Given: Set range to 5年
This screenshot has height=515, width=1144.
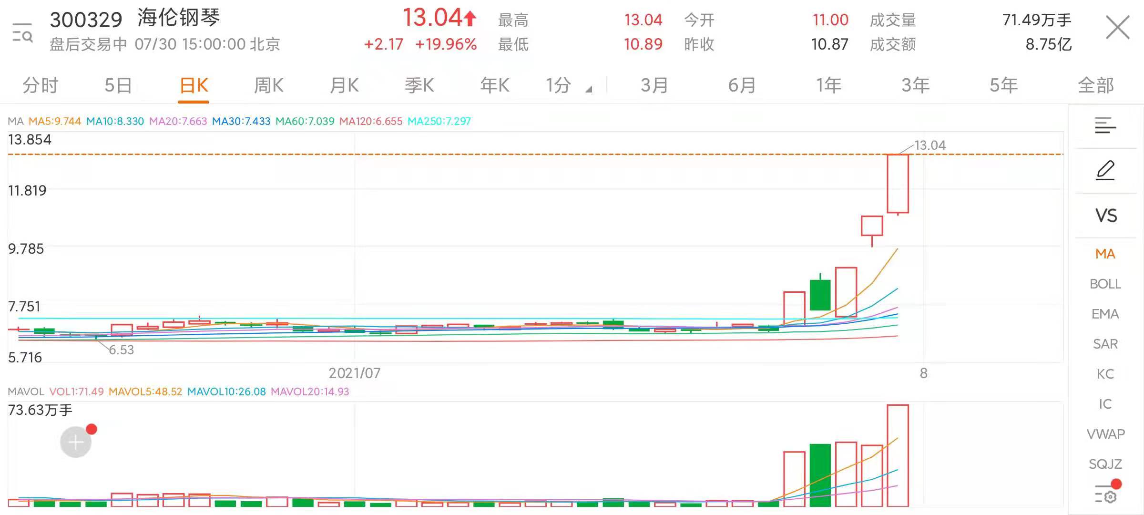Looking at the screenshot, I should click(x=1003, y=85).
